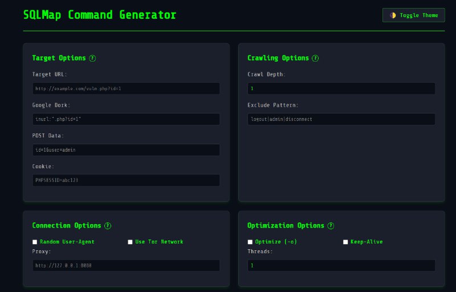Click the Threads: label

tap(260, 252)
